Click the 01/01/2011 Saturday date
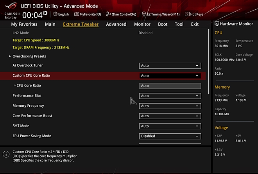The image size is (258, 174). point(13,16)
